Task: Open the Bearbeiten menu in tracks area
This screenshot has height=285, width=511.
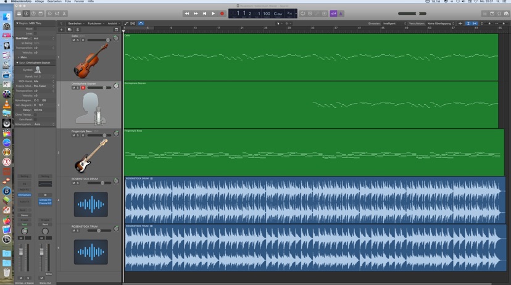Action: tap(77, 23)
